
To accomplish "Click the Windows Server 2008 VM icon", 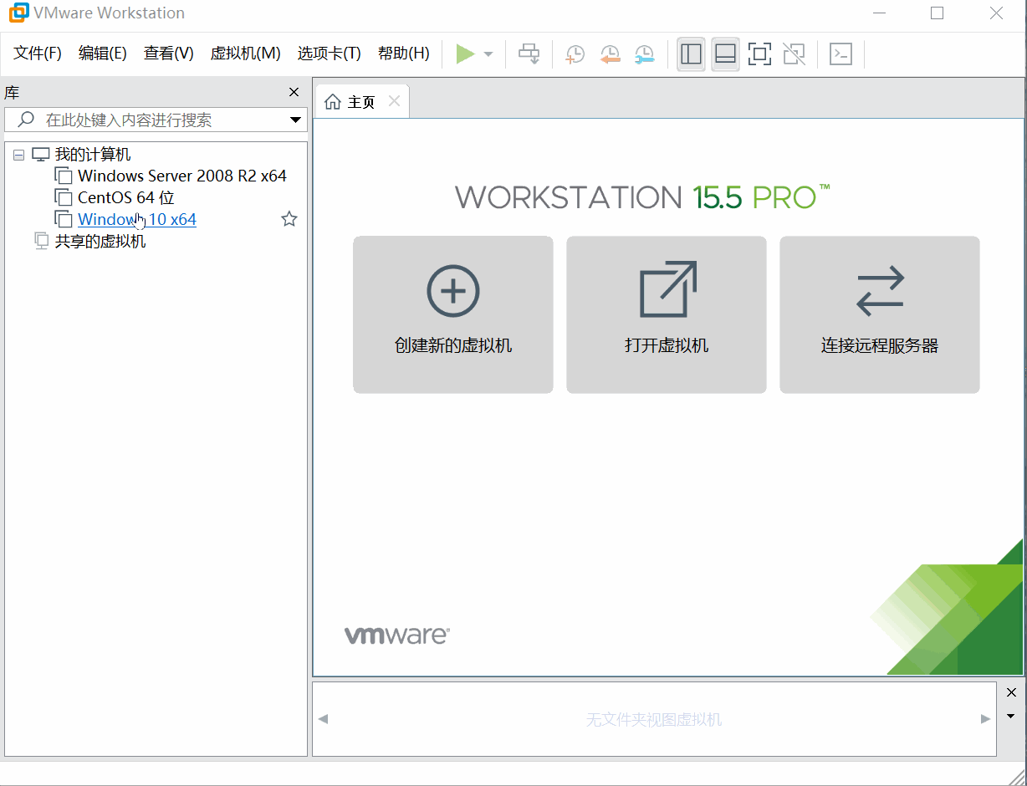I will pyautogui.click(x=64, y=176).
